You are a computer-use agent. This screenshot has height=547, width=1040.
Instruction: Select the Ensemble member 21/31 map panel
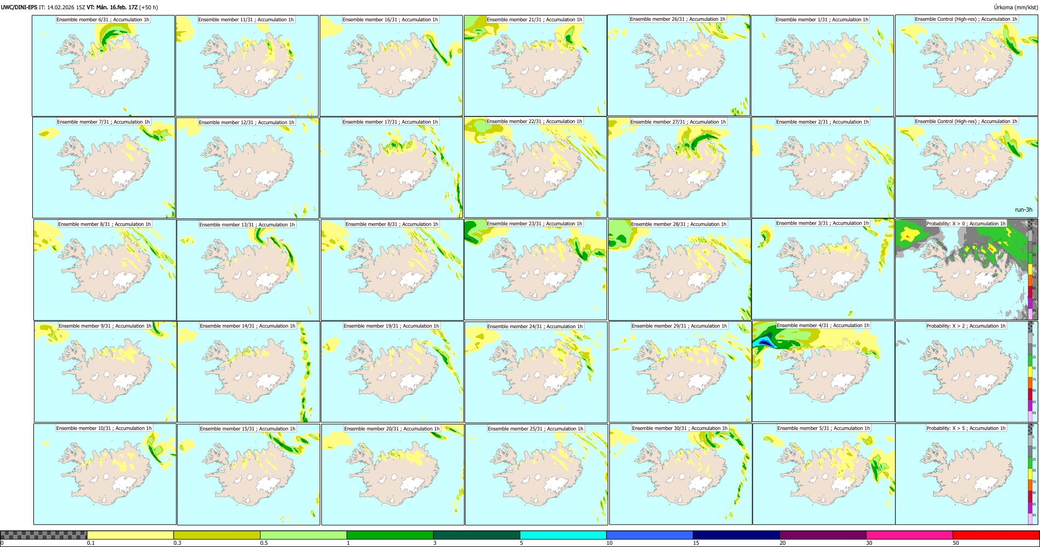pos(535,66)
